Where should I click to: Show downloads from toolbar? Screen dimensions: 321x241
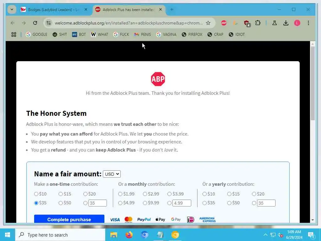[286, 23]
